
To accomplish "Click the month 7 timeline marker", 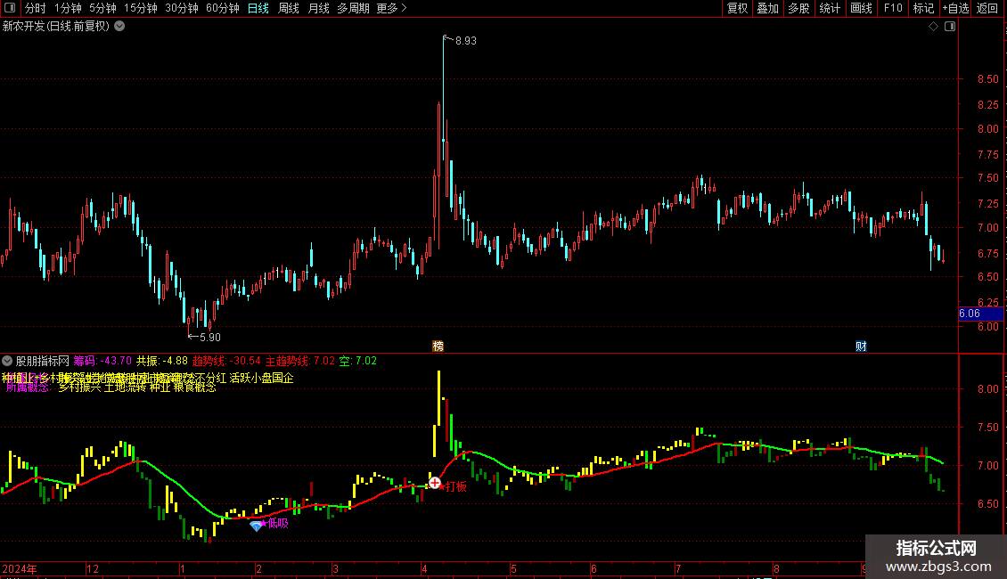I will pos(678,568).
